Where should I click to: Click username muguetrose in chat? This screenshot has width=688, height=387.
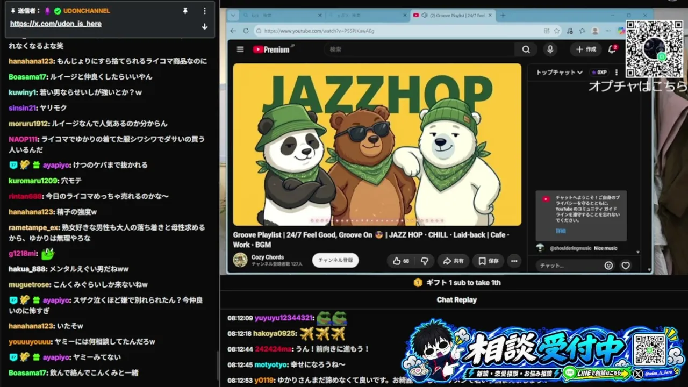coord(30,284)
